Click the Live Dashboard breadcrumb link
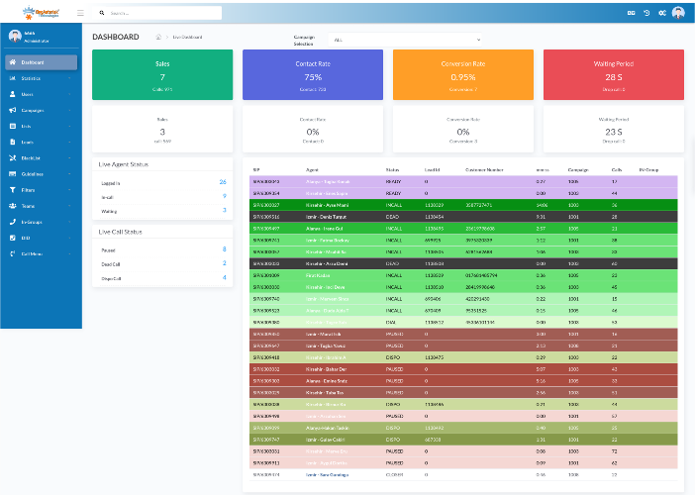Viewport: 695px width, 495px height. click(x=187, y=37)
